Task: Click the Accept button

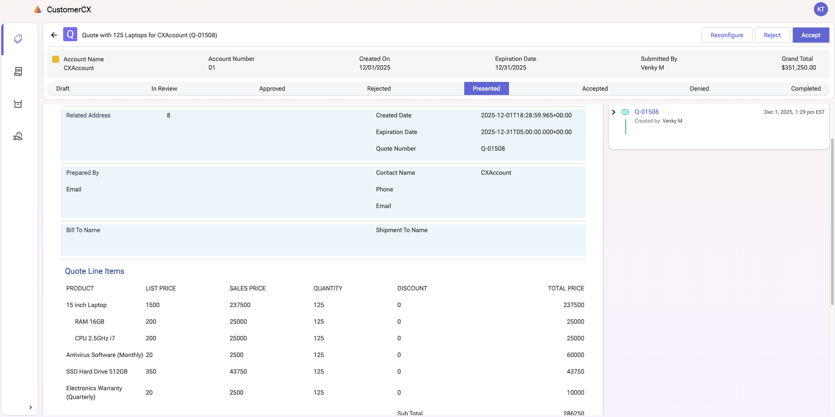Action: click(810, 35)
